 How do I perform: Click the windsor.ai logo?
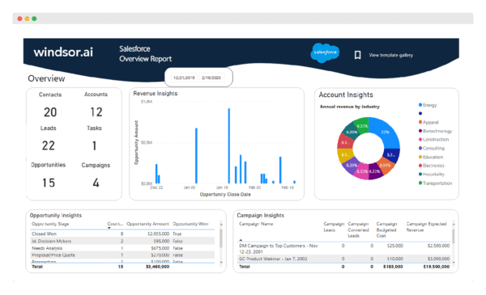[63, 53]
